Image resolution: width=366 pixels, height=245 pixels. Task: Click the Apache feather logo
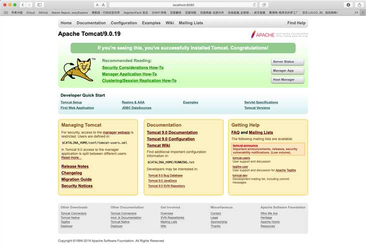click(279, 35)
